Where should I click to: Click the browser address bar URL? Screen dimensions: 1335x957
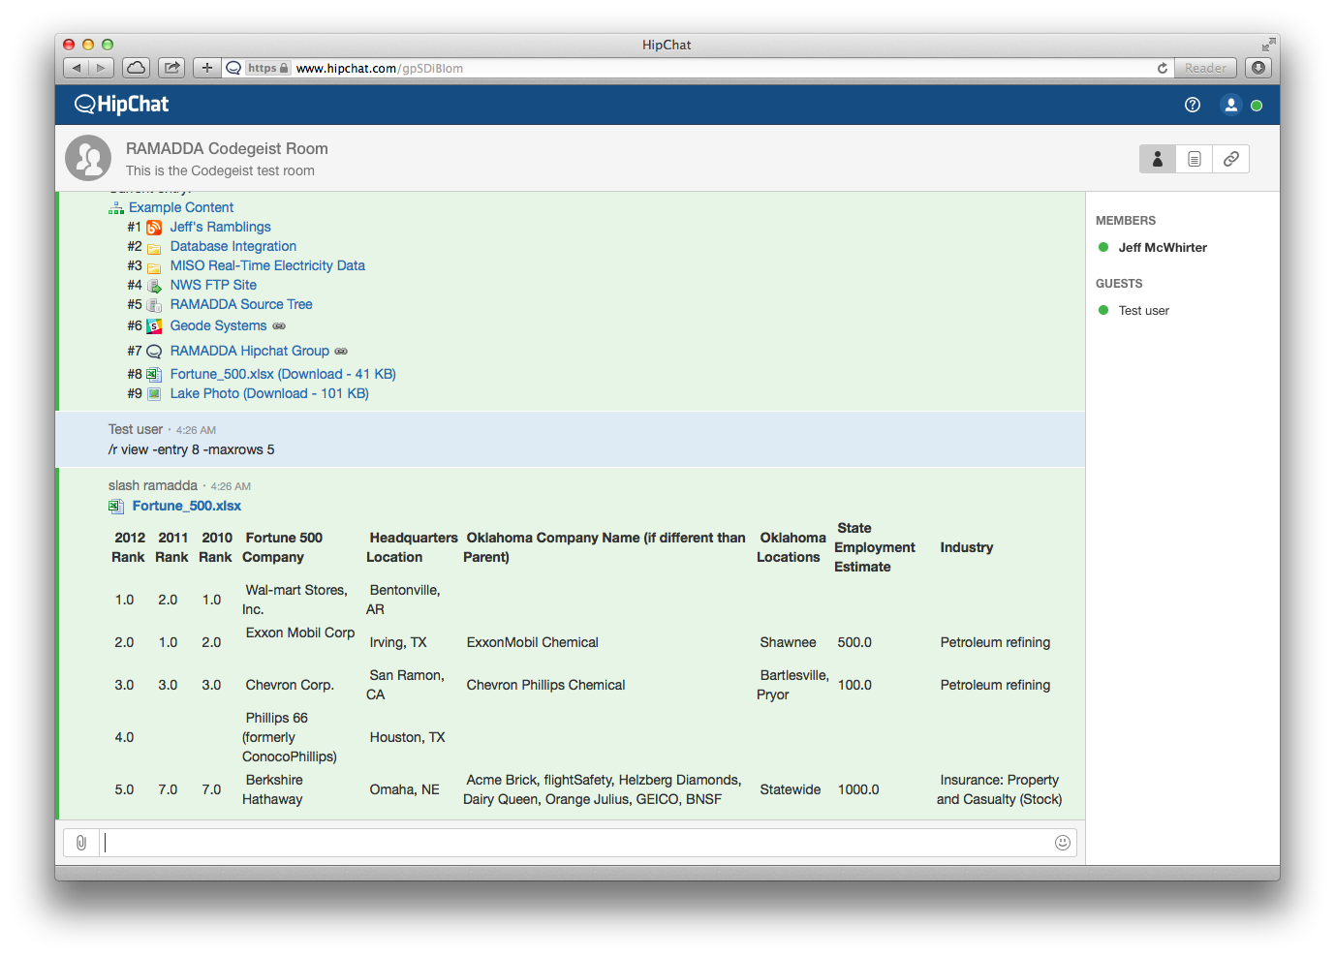[x=379, y=68]
